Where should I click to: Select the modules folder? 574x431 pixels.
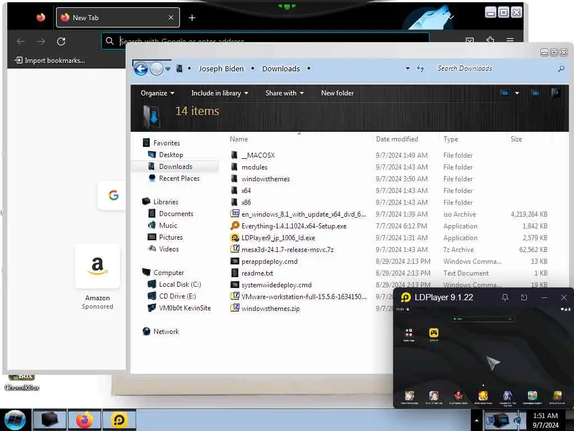(254, 167)
